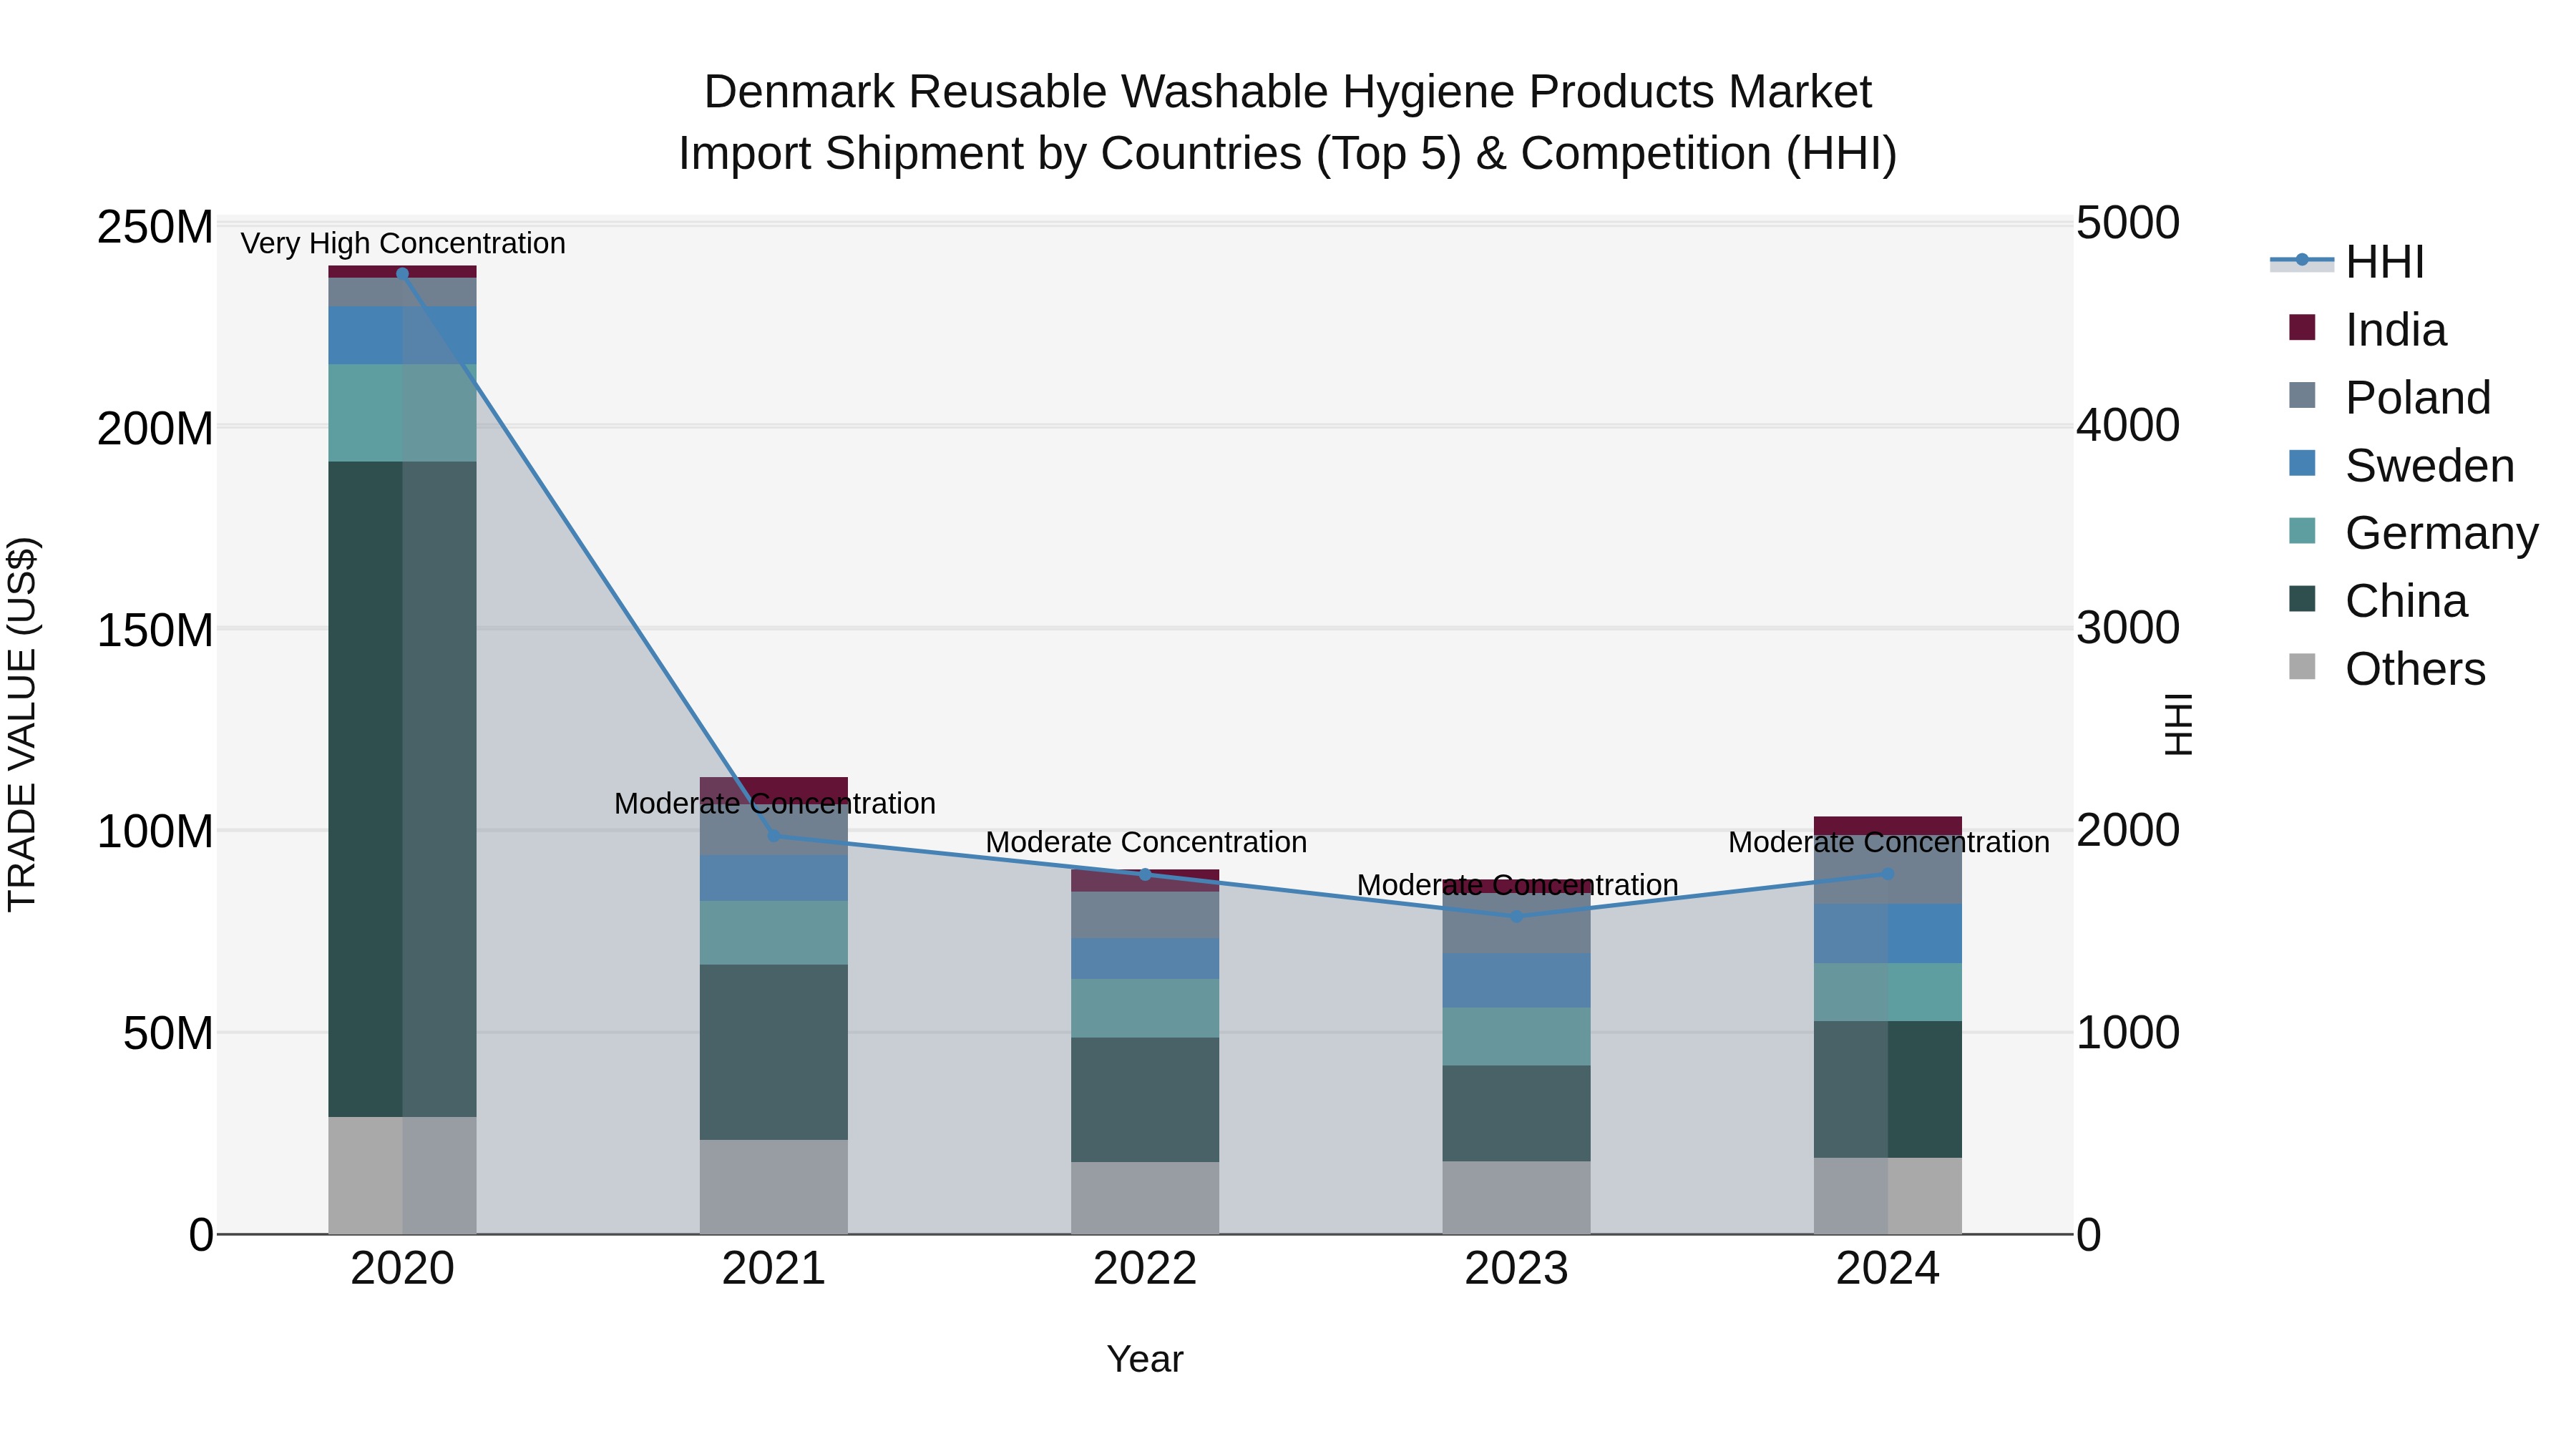The height and width of the screenshot is (1449, 2576).
Task: Select the 2021 HHI data point
Action: click(774, 835)
